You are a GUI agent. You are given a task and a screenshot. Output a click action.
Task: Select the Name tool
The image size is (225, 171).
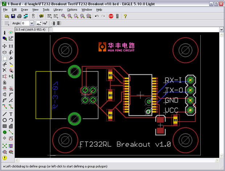click(x=5, y=89)
